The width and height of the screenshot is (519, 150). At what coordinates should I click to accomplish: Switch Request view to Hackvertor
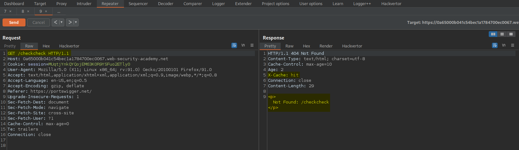pyautogui.click(x=69, y=46)
